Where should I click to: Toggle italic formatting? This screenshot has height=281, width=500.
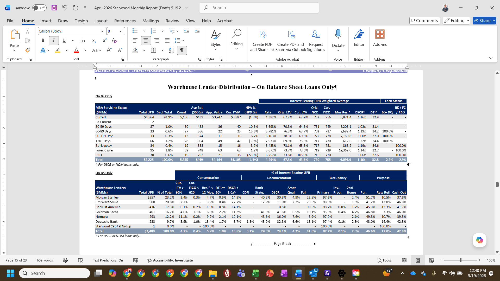(54, 41)
